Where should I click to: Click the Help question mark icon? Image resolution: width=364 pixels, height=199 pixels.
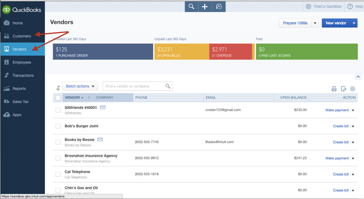350,7
